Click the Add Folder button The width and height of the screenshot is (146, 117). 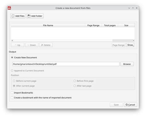35,16
